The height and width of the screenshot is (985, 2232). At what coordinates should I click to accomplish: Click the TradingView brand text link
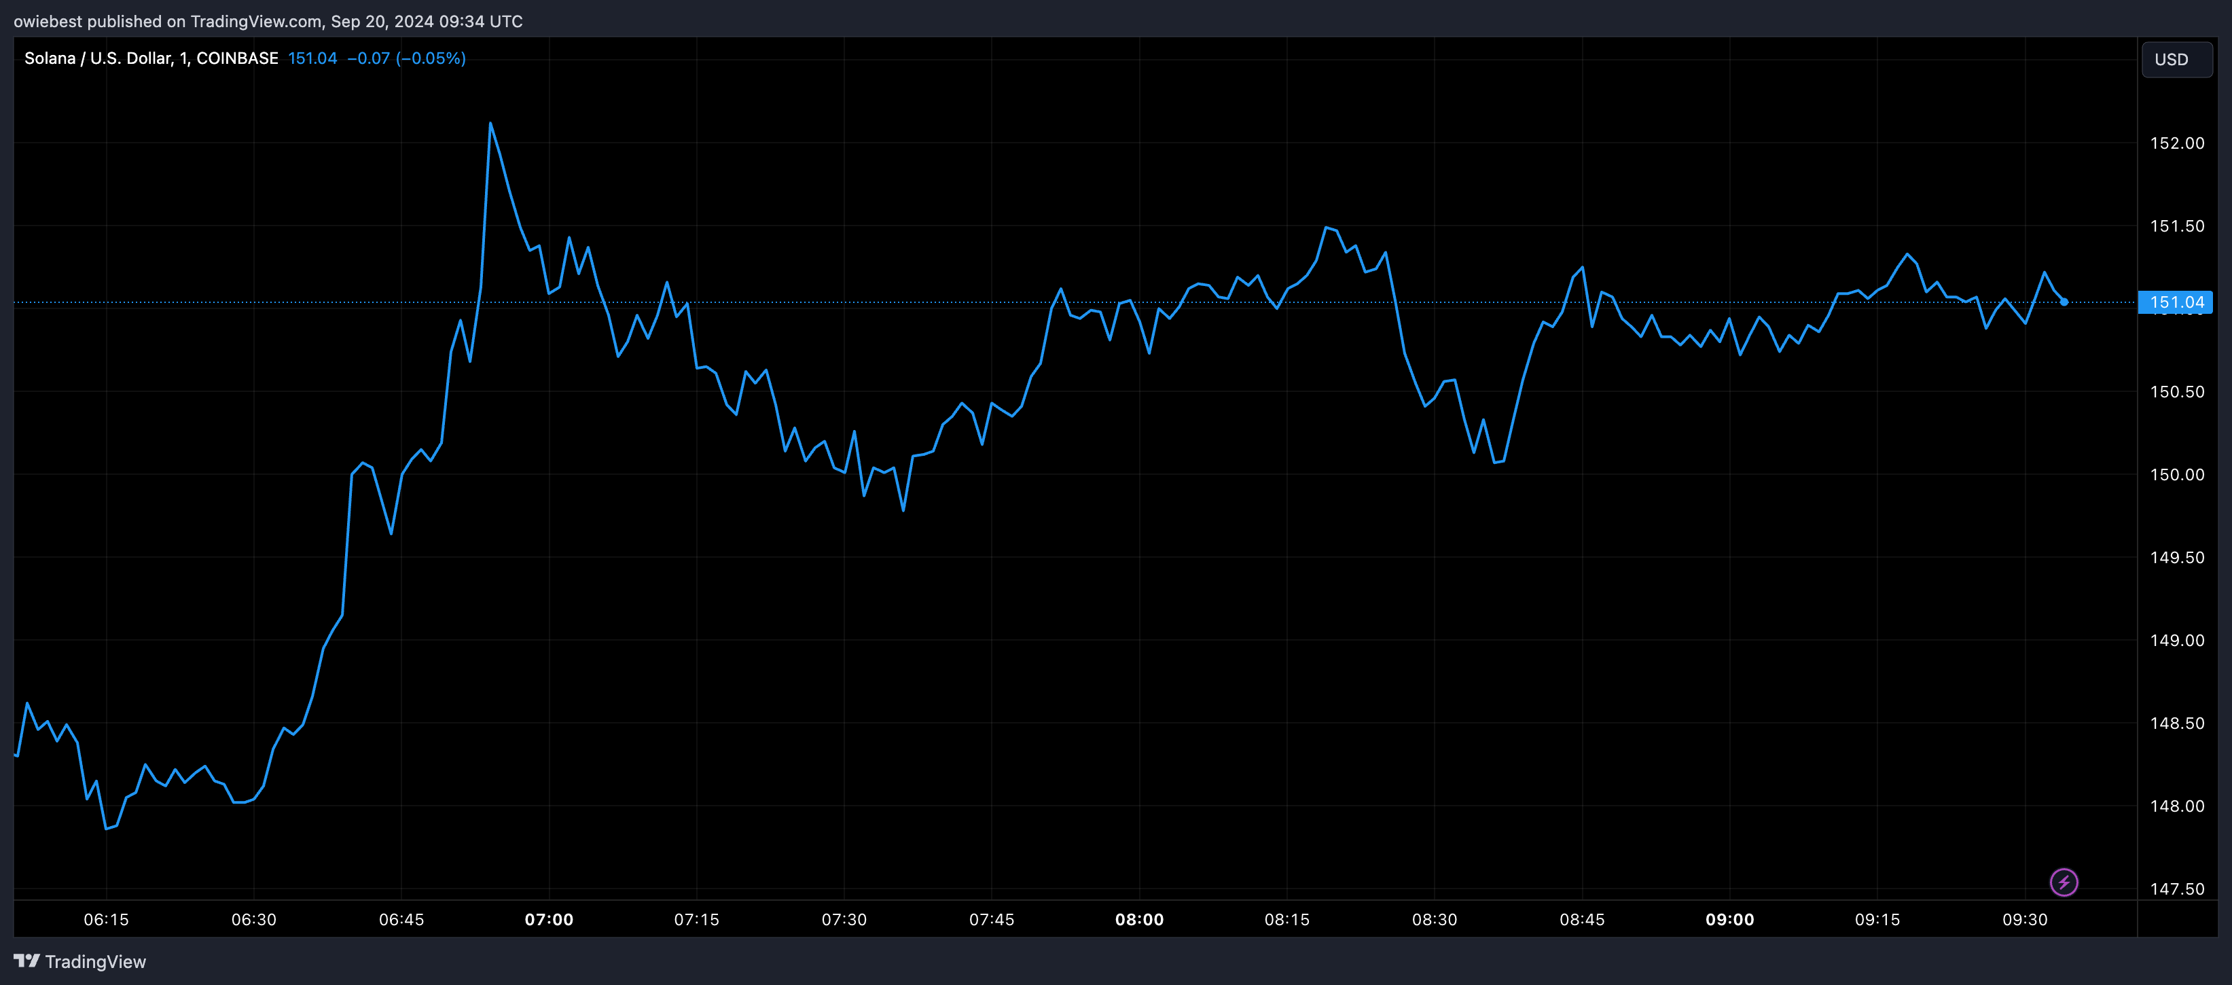pos(95,962)
